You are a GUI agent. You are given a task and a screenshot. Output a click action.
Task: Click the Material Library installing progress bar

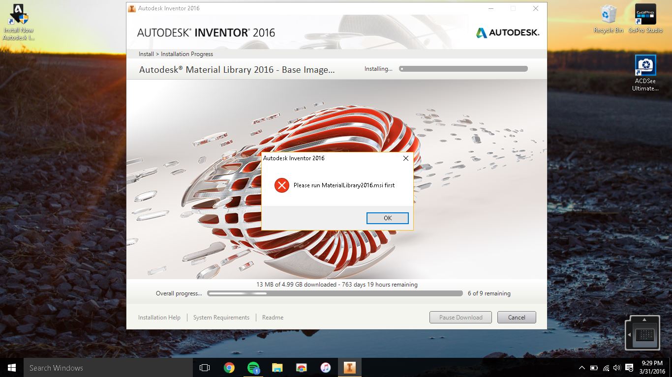[463, 69]
